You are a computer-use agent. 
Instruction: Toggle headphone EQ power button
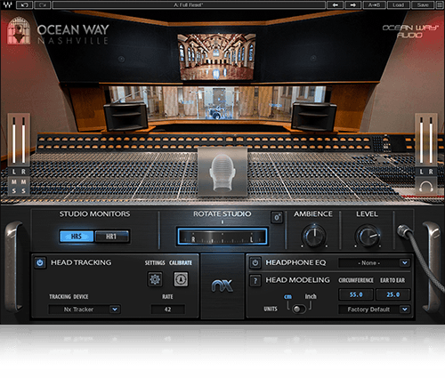255,262
